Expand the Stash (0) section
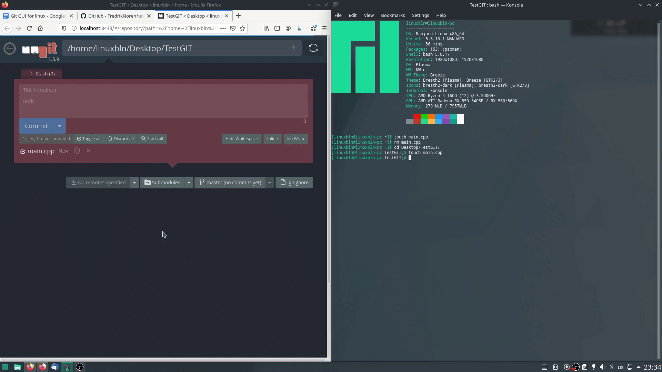 (41, 73)
